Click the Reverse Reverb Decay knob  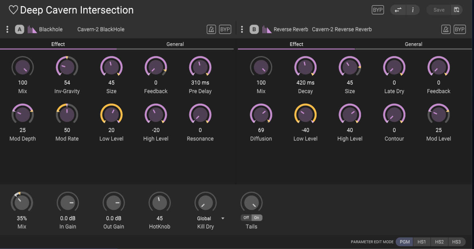[x=306, y=67]
